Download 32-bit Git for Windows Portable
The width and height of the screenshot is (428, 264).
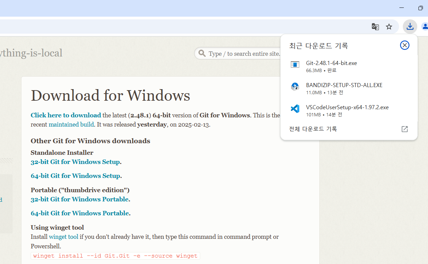click(x=80, y=199)
